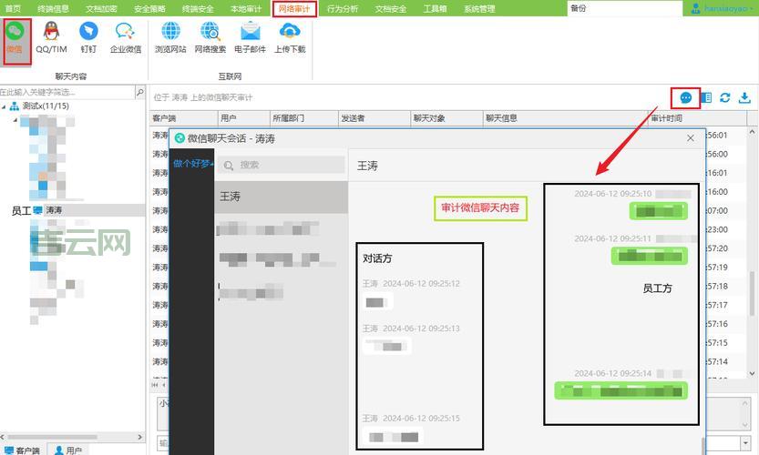Screen dimensions: 759x455
Task: Click the keyword filter input in left panel
Action: coord(67,91)
